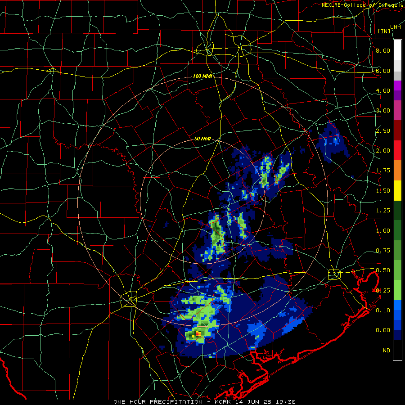Click the 100 NMI range ring label
The height and width of the screenshot is (405, 405).
(202, 76)
